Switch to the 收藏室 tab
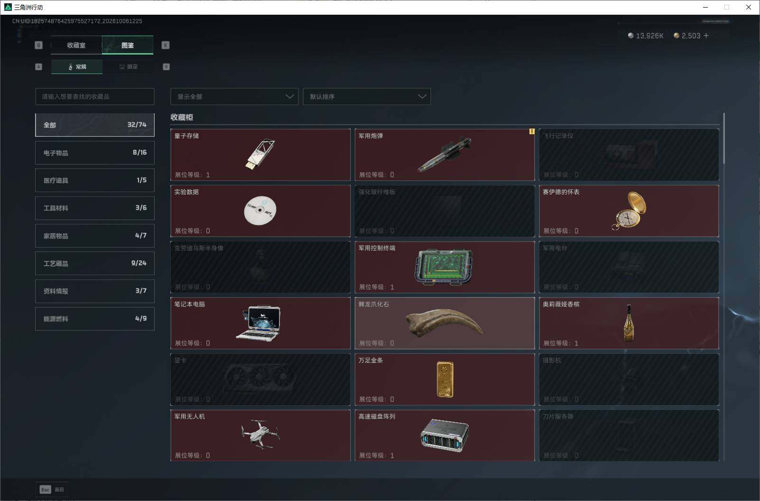760x501 pixels. pyautogui.click(x=76, y=45)
